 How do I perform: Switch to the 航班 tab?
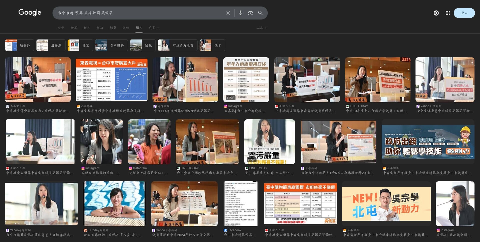point(100,28)
